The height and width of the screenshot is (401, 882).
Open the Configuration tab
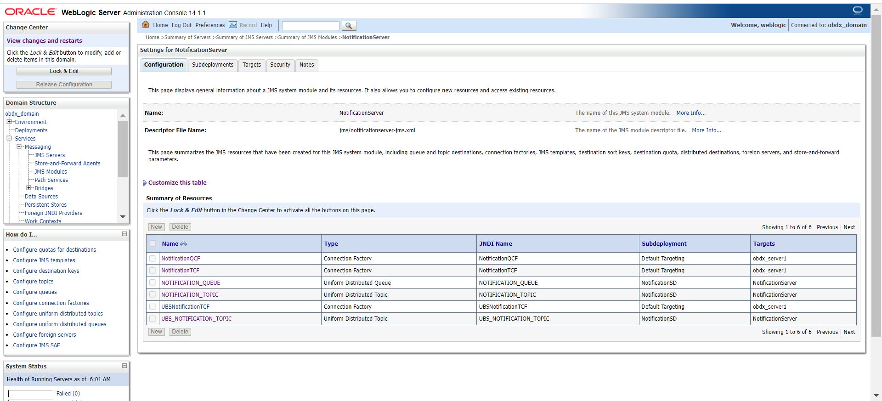pyautogui.click(x=164, y=65)
